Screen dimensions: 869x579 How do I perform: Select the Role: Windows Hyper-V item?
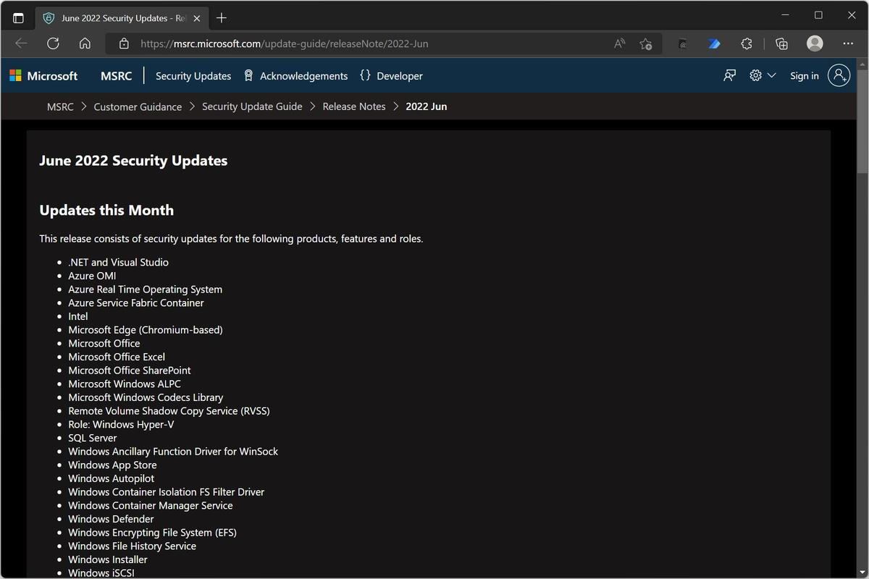121,424
